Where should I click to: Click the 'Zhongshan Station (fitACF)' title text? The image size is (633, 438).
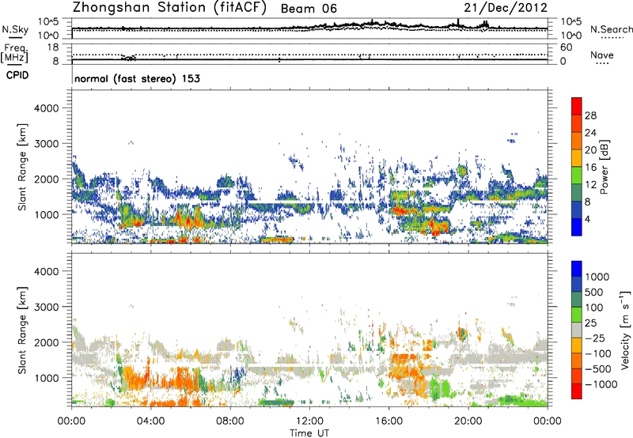point(169,7)
